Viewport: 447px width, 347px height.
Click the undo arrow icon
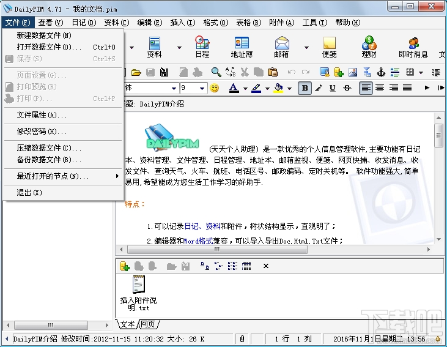[291, 72]
